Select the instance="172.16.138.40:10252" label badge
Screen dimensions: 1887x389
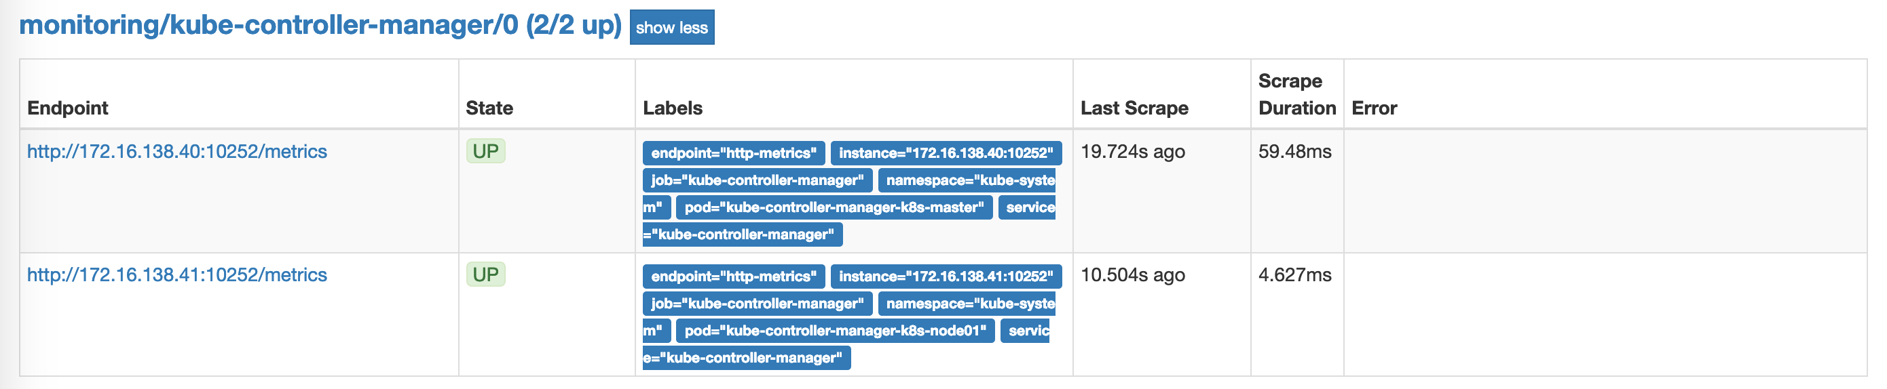tap(946, 154)
